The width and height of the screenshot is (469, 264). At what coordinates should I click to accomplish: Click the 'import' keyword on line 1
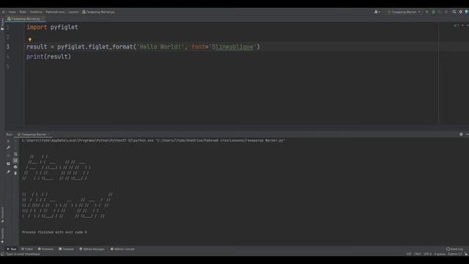coord(37,27)
